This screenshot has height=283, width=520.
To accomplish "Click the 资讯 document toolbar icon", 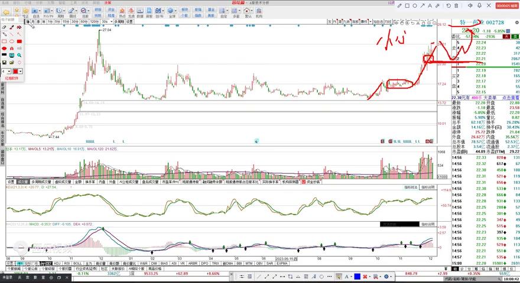I will [149, 12].
